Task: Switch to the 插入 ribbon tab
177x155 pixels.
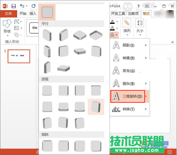Action: pos(33,14)
